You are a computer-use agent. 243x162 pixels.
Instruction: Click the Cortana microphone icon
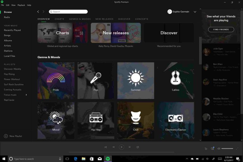pos(60,159)
